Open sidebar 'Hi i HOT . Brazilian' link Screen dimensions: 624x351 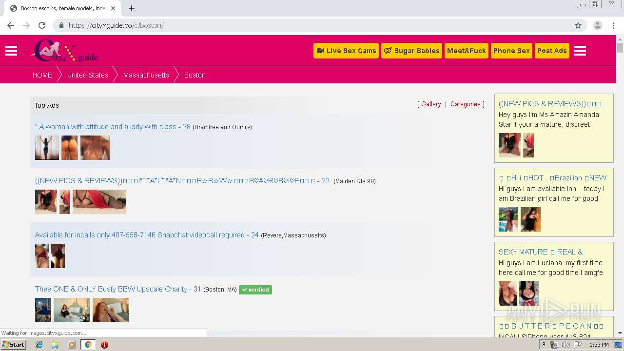click(553, 178)
